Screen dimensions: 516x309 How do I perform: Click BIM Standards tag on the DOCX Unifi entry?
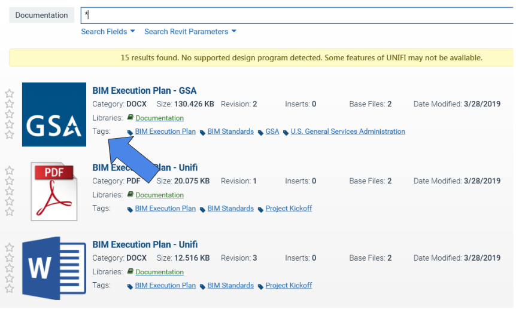[230, 286]
